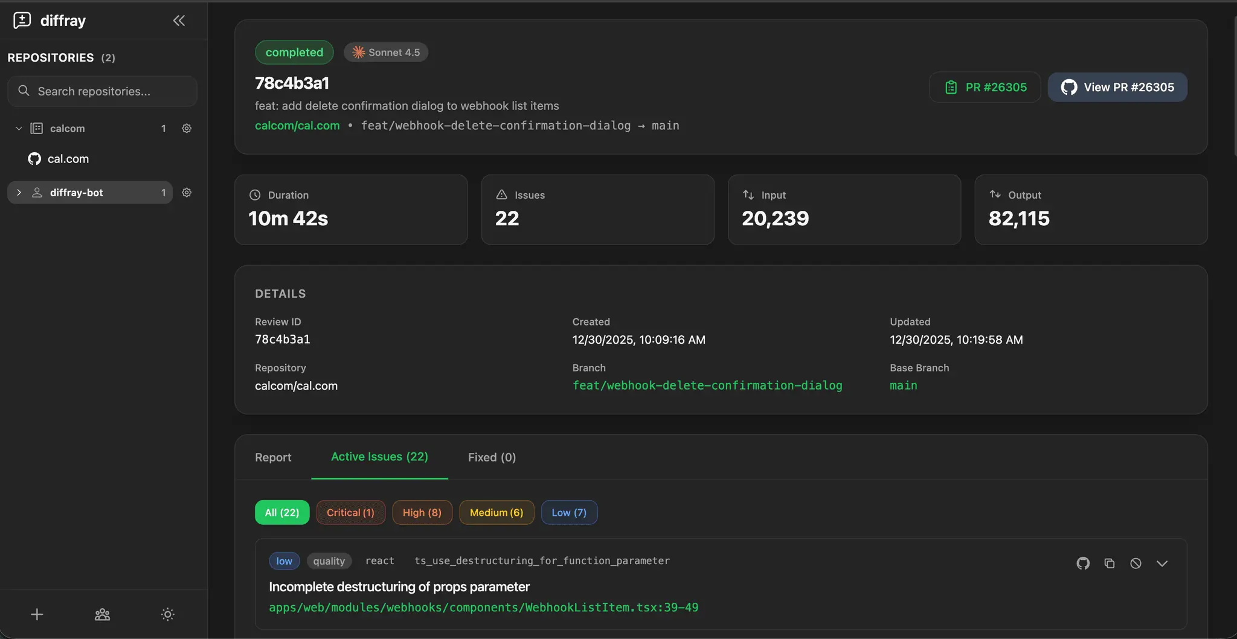Click the feat/webhook-delete-confirmation-dialog branch link in Details
Viewport: 1237px width, 639px height.
[x=707, y=385]
